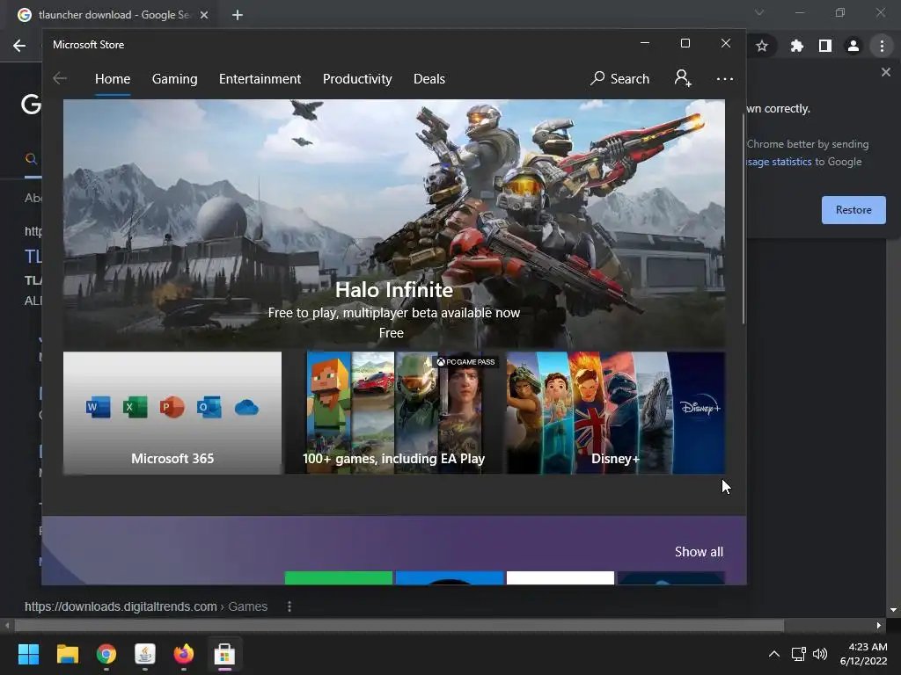Switch to the Entertainment tab
The image size is (901, 675).
[x=260, y=78]
